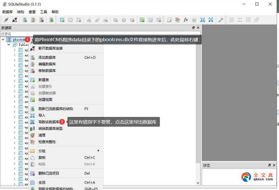The width and height of the screenshot is (279, 190).
Task: Choose 导入 in the context menu
Action: pos(66,115)
